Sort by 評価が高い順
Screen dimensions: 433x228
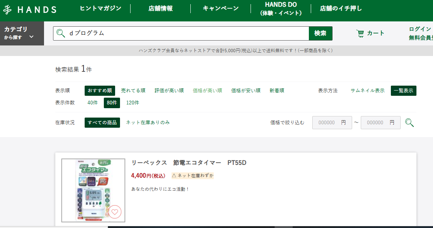(x=169, y=91)
